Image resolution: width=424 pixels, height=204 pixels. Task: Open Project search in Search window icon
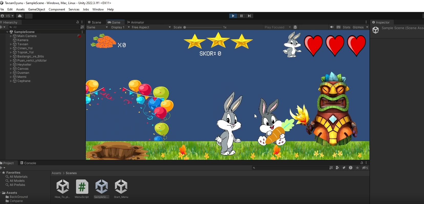tap(331, 168)
